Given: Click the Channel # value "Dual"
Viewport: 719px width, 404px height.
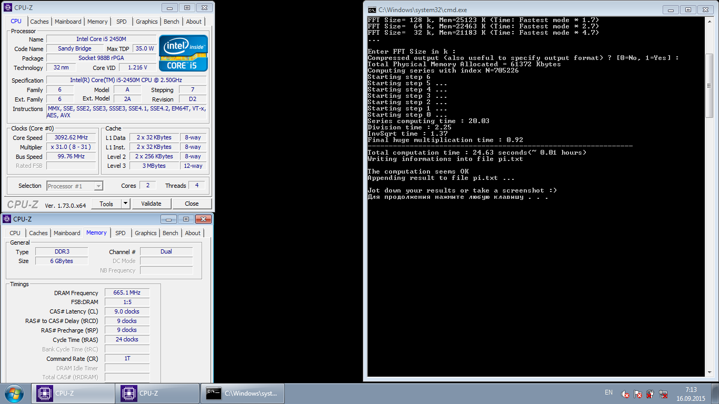Looking at the screenshot, I should (166, 251).
